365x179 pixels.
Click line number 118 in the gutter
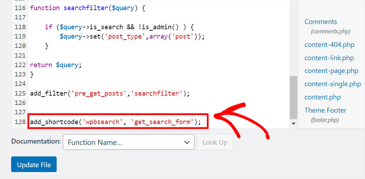point(20,27)
